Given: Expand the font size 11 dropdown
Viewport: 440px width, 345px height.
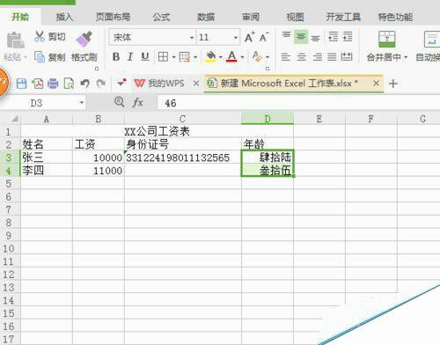Looking at the screenshot, I should click(236, 38).
